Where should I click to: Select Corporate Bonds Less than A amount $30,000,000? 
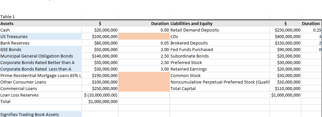click(100, 69)
